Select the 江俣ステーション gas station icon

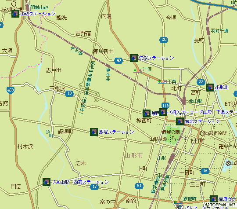pos(134,58)
